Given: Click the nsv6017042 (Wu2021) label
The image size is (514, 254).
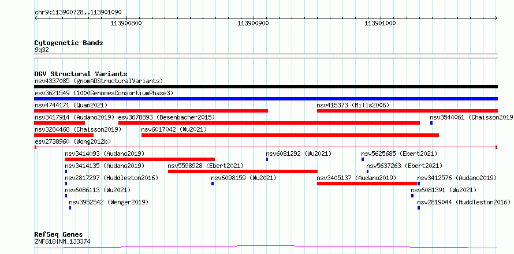Looking at the screenshot, I should 174,129.
